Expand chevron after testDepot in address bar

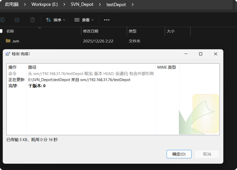[x=133, y=4]
